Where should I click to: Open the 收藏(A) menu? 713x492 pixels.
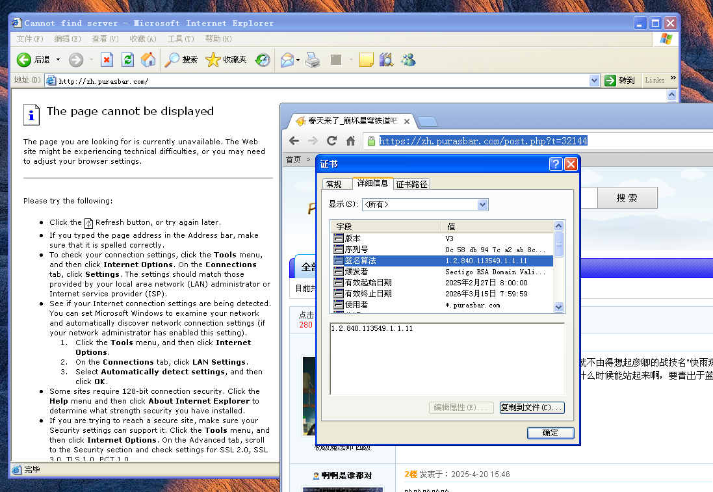[x=143, y=38]
